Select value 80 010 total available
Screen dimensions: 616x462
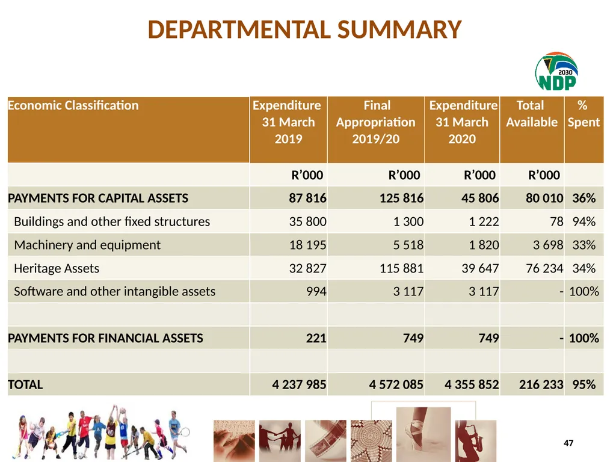pyautogui.click(x=544, y=198)
